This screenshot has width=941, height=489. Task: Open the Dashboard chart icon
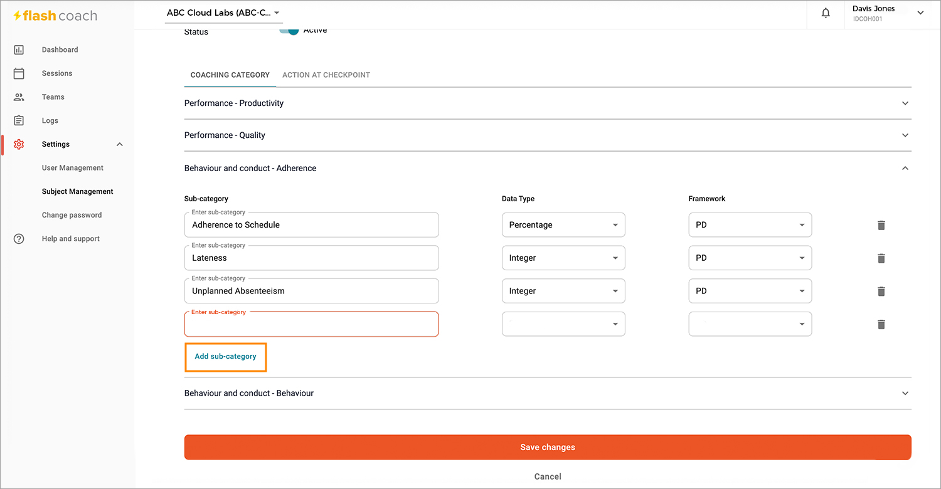(19, 50)
